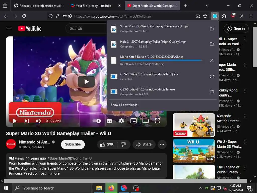The height and width of the screenshot is (193, 257).
Task: Open Wii U Super Mario 3D World 4:05 thumbnail
Action: (x=194, y=151)
